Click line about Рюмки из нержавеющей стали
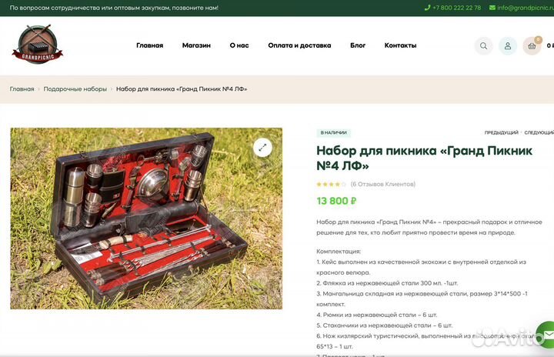Screen dimensions: 554x357 click(x=376, y=315)
